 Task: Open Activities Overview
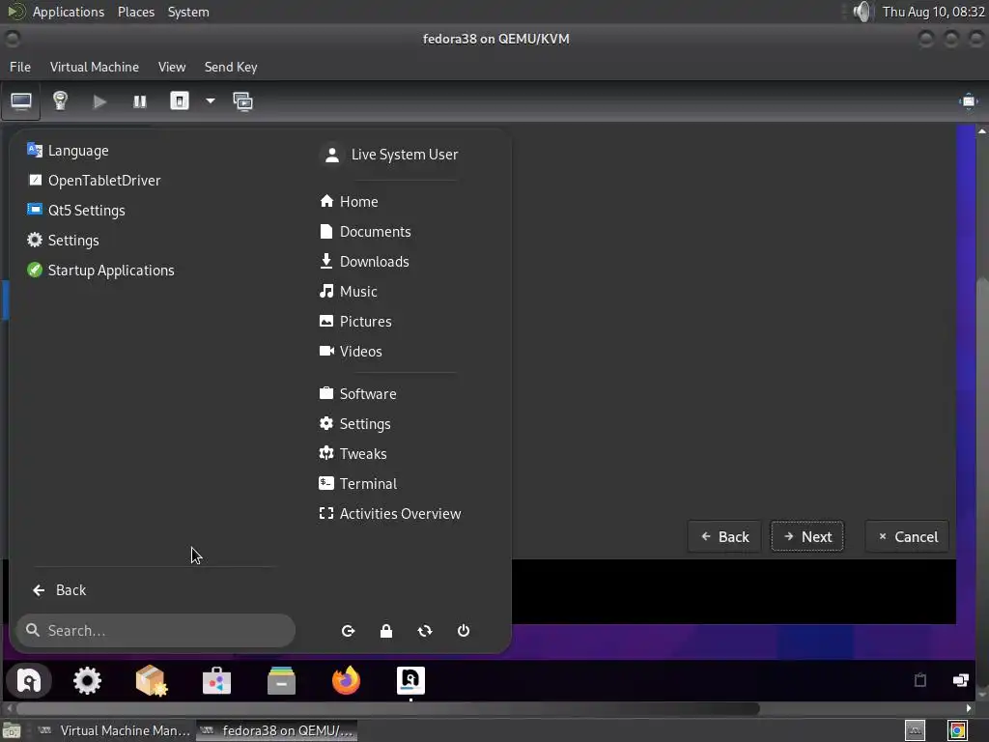pos(391,514)
